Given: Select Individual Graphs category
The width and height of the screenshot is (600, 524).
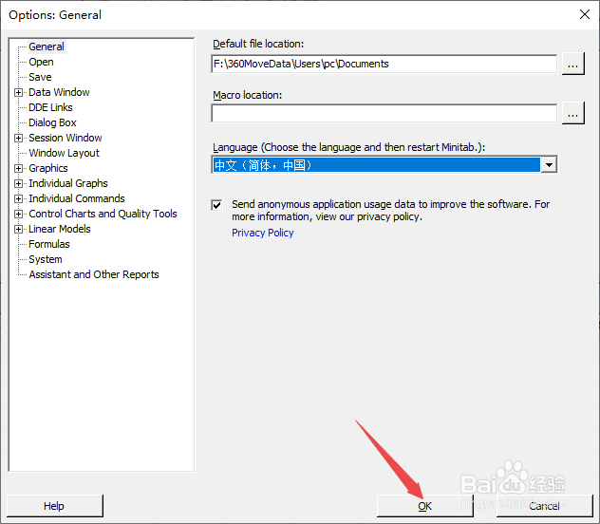Looking at the screenshot, I should (68, 183).
